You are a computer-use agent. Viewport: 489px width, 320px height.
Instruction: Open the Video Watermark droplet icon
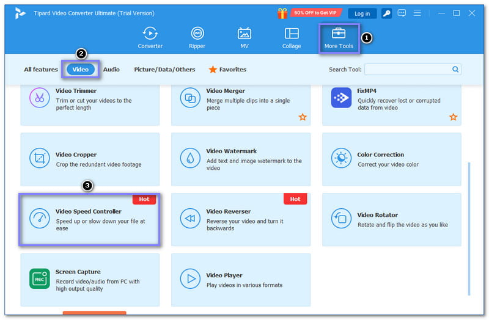pos(190,158)
